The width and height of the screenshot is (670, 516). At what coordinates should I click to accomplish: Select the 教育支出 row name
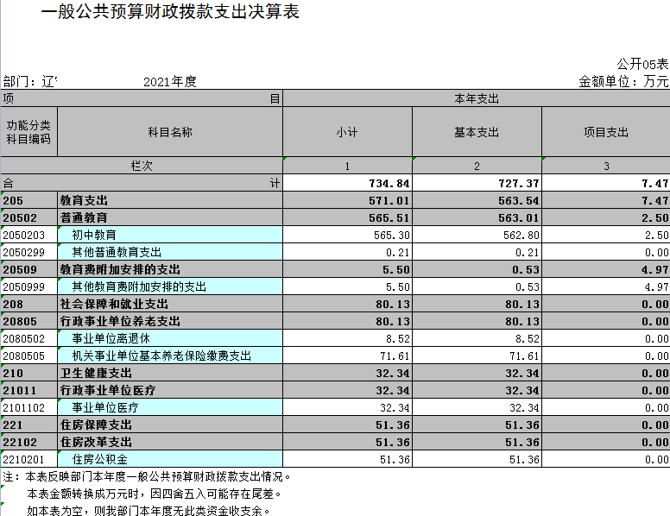point(170,200)
